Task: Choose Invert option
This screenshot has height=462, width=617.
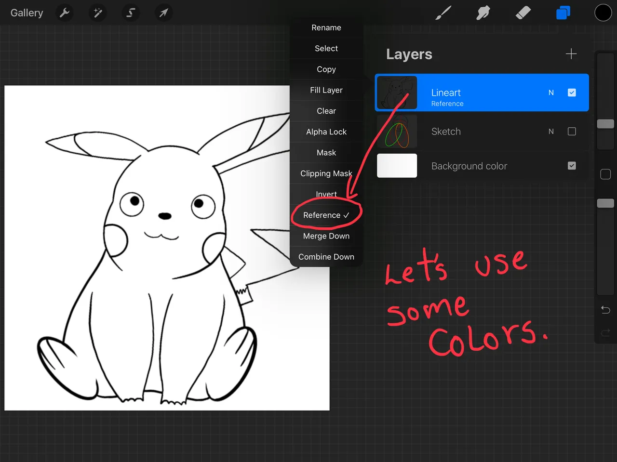Action: 326,194
